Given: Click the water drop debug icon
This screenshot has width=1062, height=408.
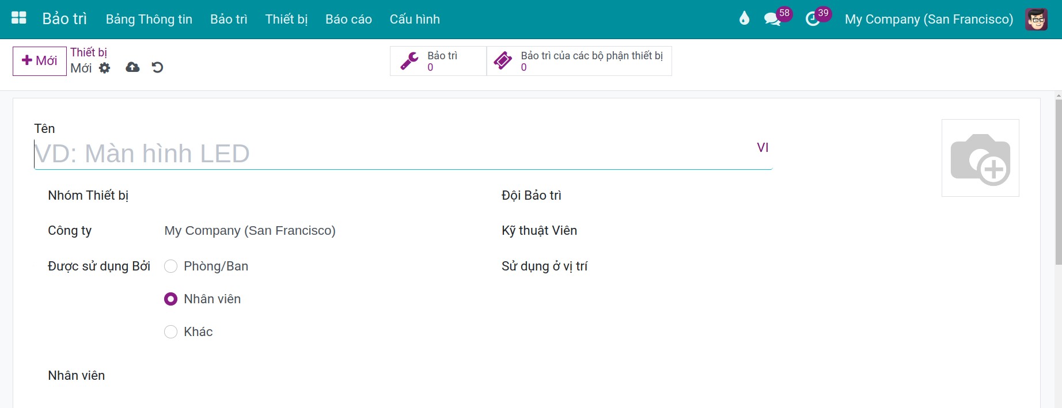Looking at the screenshot, I should pos(744,18).
